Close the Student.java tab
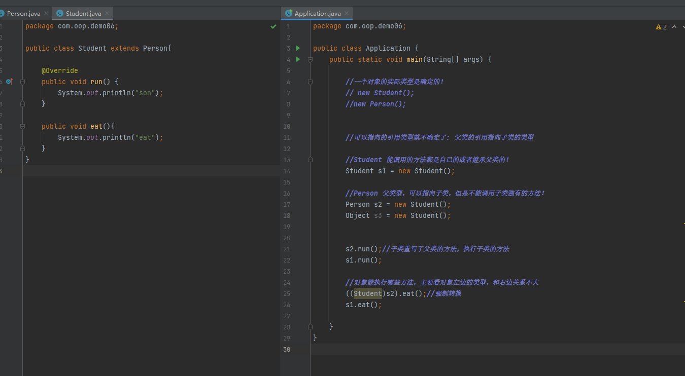 tap(107, 14)
